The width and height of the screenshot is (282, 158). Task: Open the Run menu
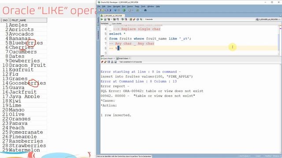(124, 7)
